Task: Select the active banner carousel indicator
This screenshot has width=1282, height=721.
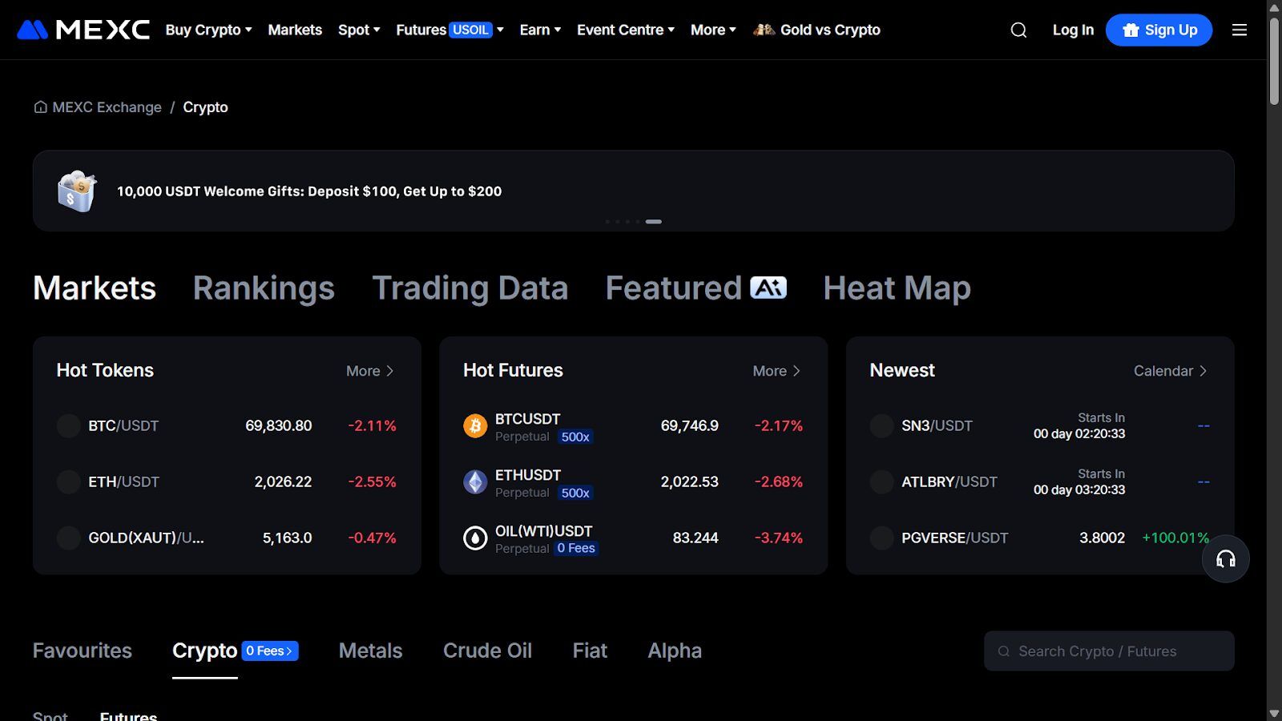Action: tap(654, 222)
